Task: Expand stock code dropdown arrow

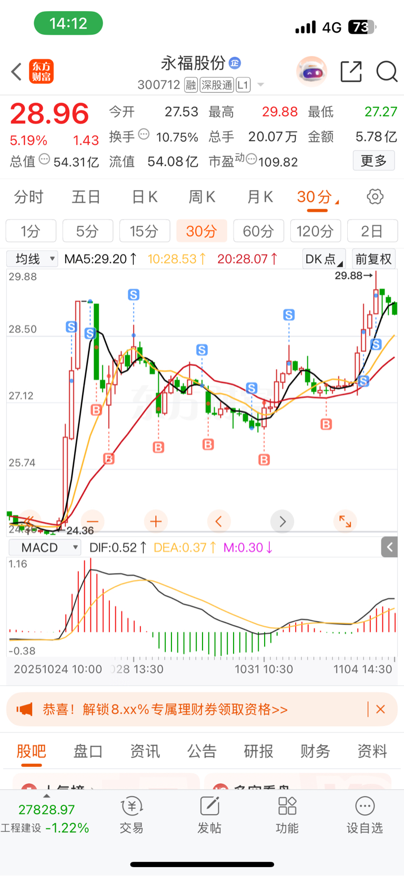Action: [260, 85]
